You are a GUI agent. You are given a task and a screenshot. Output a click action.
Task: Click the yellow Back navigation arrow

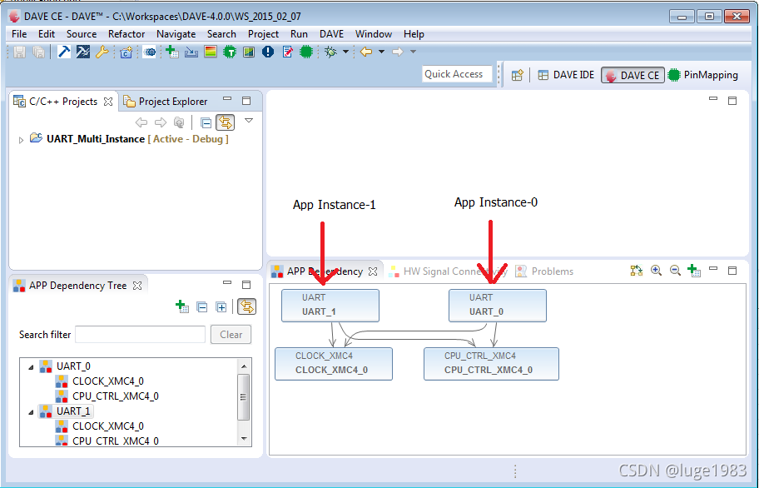(366, 52)
